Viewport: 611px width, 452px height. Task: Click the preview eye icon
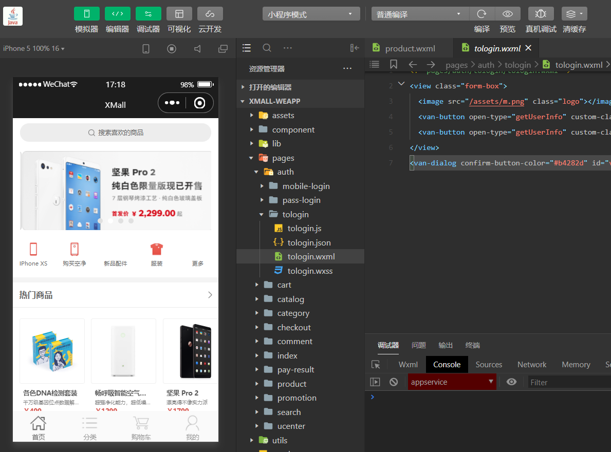(508, 14)
